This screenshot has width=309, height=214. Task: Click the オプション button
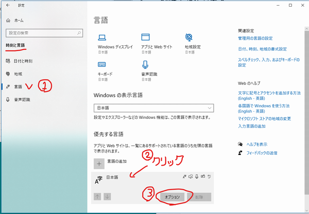[x=172, y=197]
